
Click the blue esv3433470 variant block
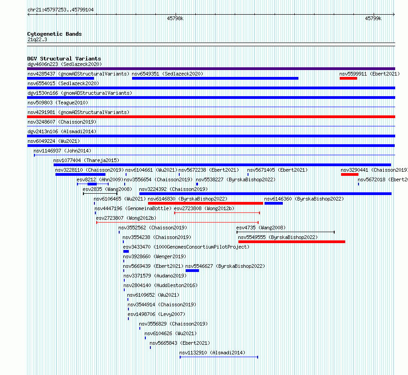click(x=126, y=251)
